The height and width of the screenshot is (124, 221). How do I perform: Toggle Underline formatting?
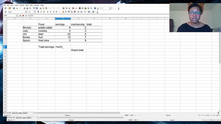click(x=44, y=12)
